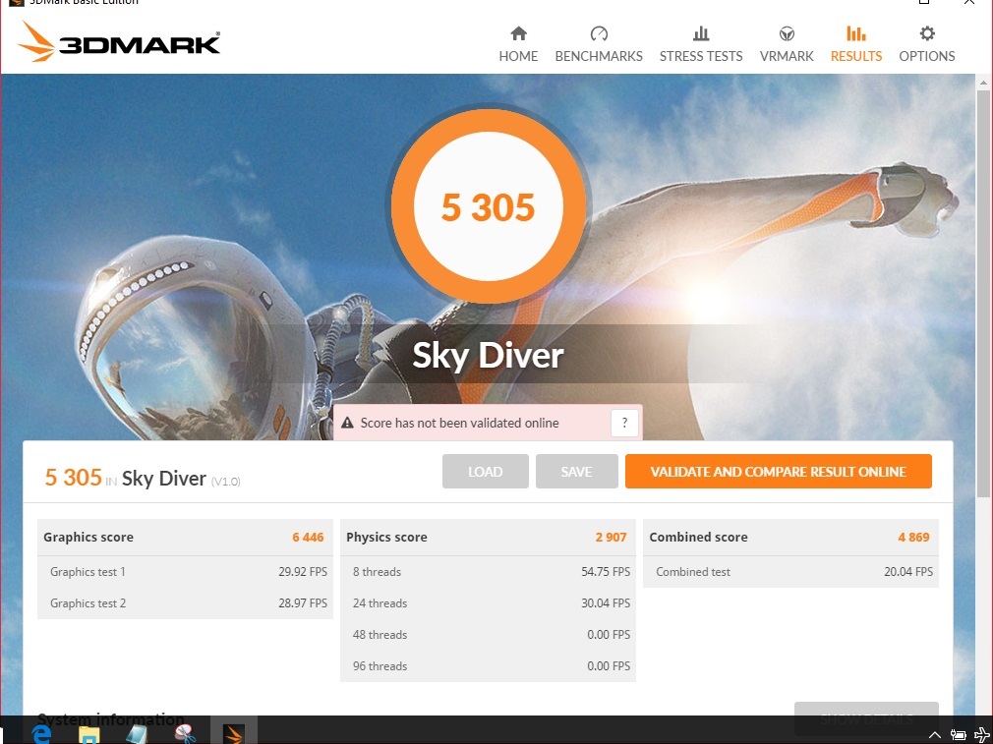The width and height of the screenshot is (993, 744).
Task: Click the Combined score heading
Action: (698, 538)
